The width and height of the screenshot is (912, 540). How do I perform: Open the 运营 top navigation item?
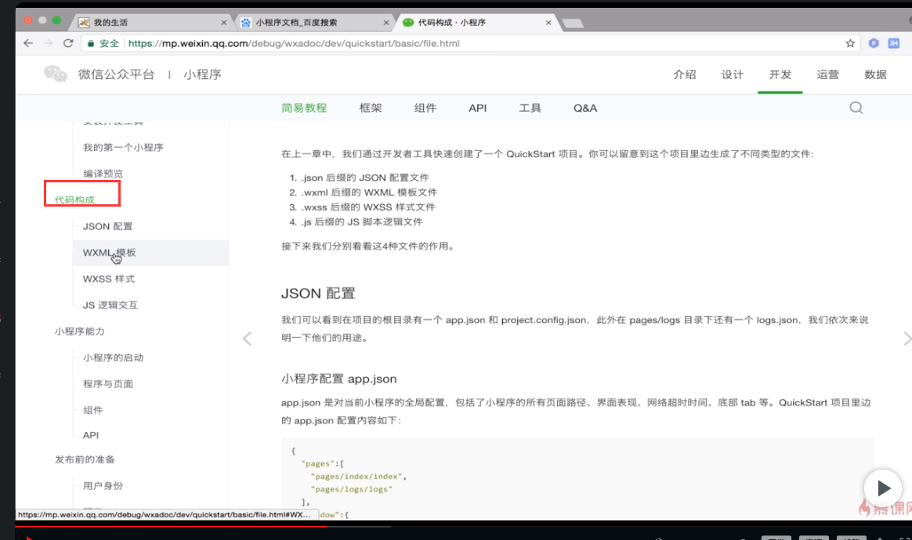(827, 74)
